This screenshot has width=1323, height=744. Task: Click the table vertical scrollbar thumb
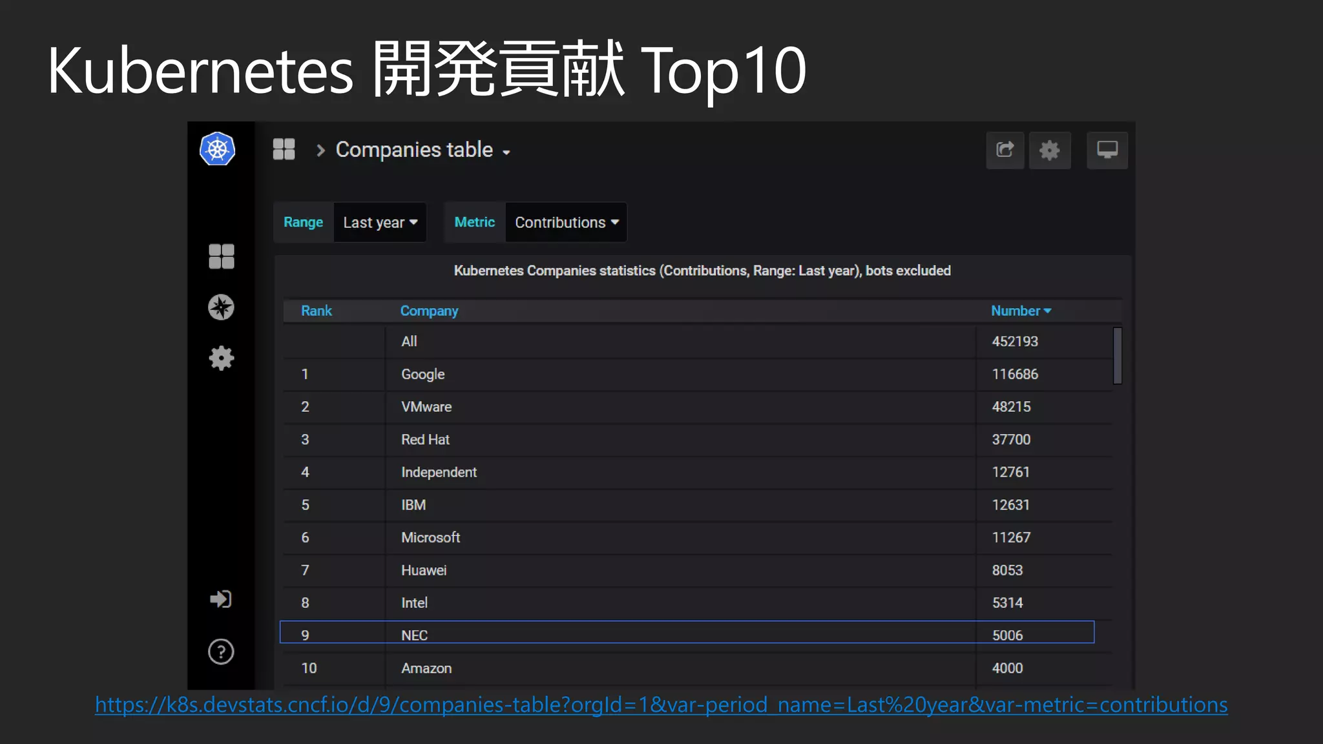click(1118, 356)
